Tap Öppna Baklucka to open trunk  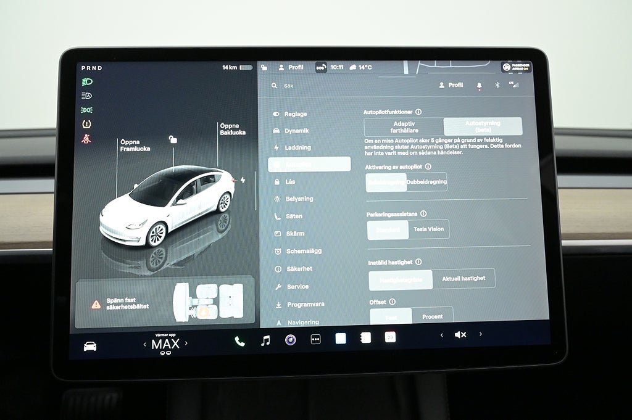pos(232,129)
